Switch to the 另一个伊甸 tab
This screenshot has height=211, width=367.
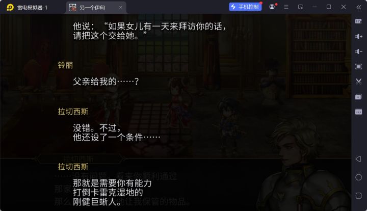pos(92,8)
